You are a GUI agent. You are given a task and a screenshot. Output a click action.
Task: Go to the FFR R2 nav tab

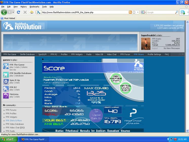(54, 54)
